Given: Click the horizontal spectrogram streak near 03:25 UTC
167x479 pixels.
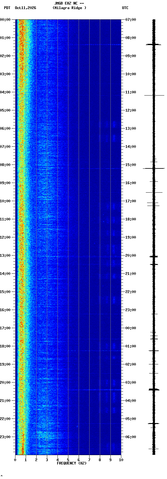Looking at the screenshot, I should coord(94,390).
